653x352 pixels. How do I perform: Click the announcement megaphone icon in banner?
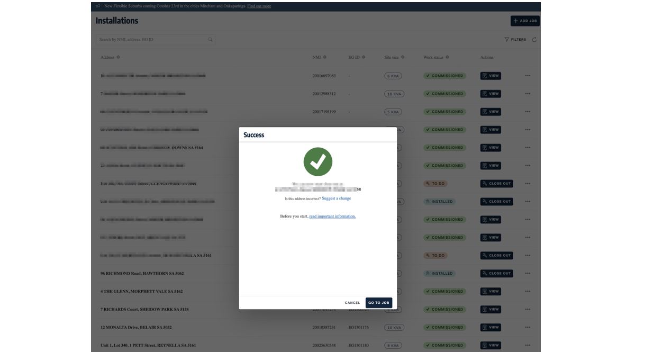pos(98,6)
